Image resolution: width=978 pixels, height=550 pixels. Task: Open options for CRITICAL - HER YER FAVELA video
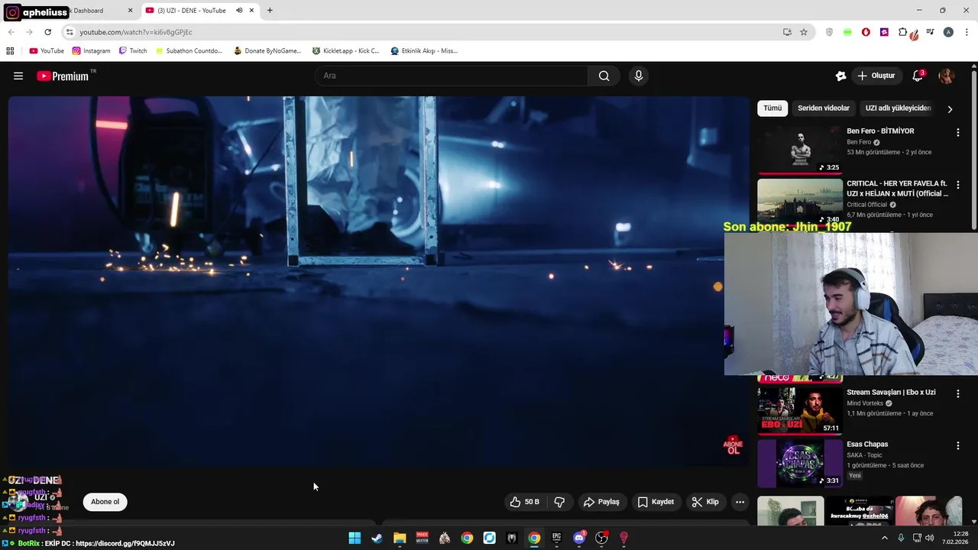957,185
